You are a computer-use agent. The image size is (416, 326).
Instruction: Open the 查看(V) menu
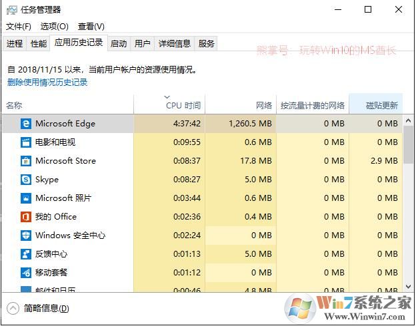pos(91,26)
